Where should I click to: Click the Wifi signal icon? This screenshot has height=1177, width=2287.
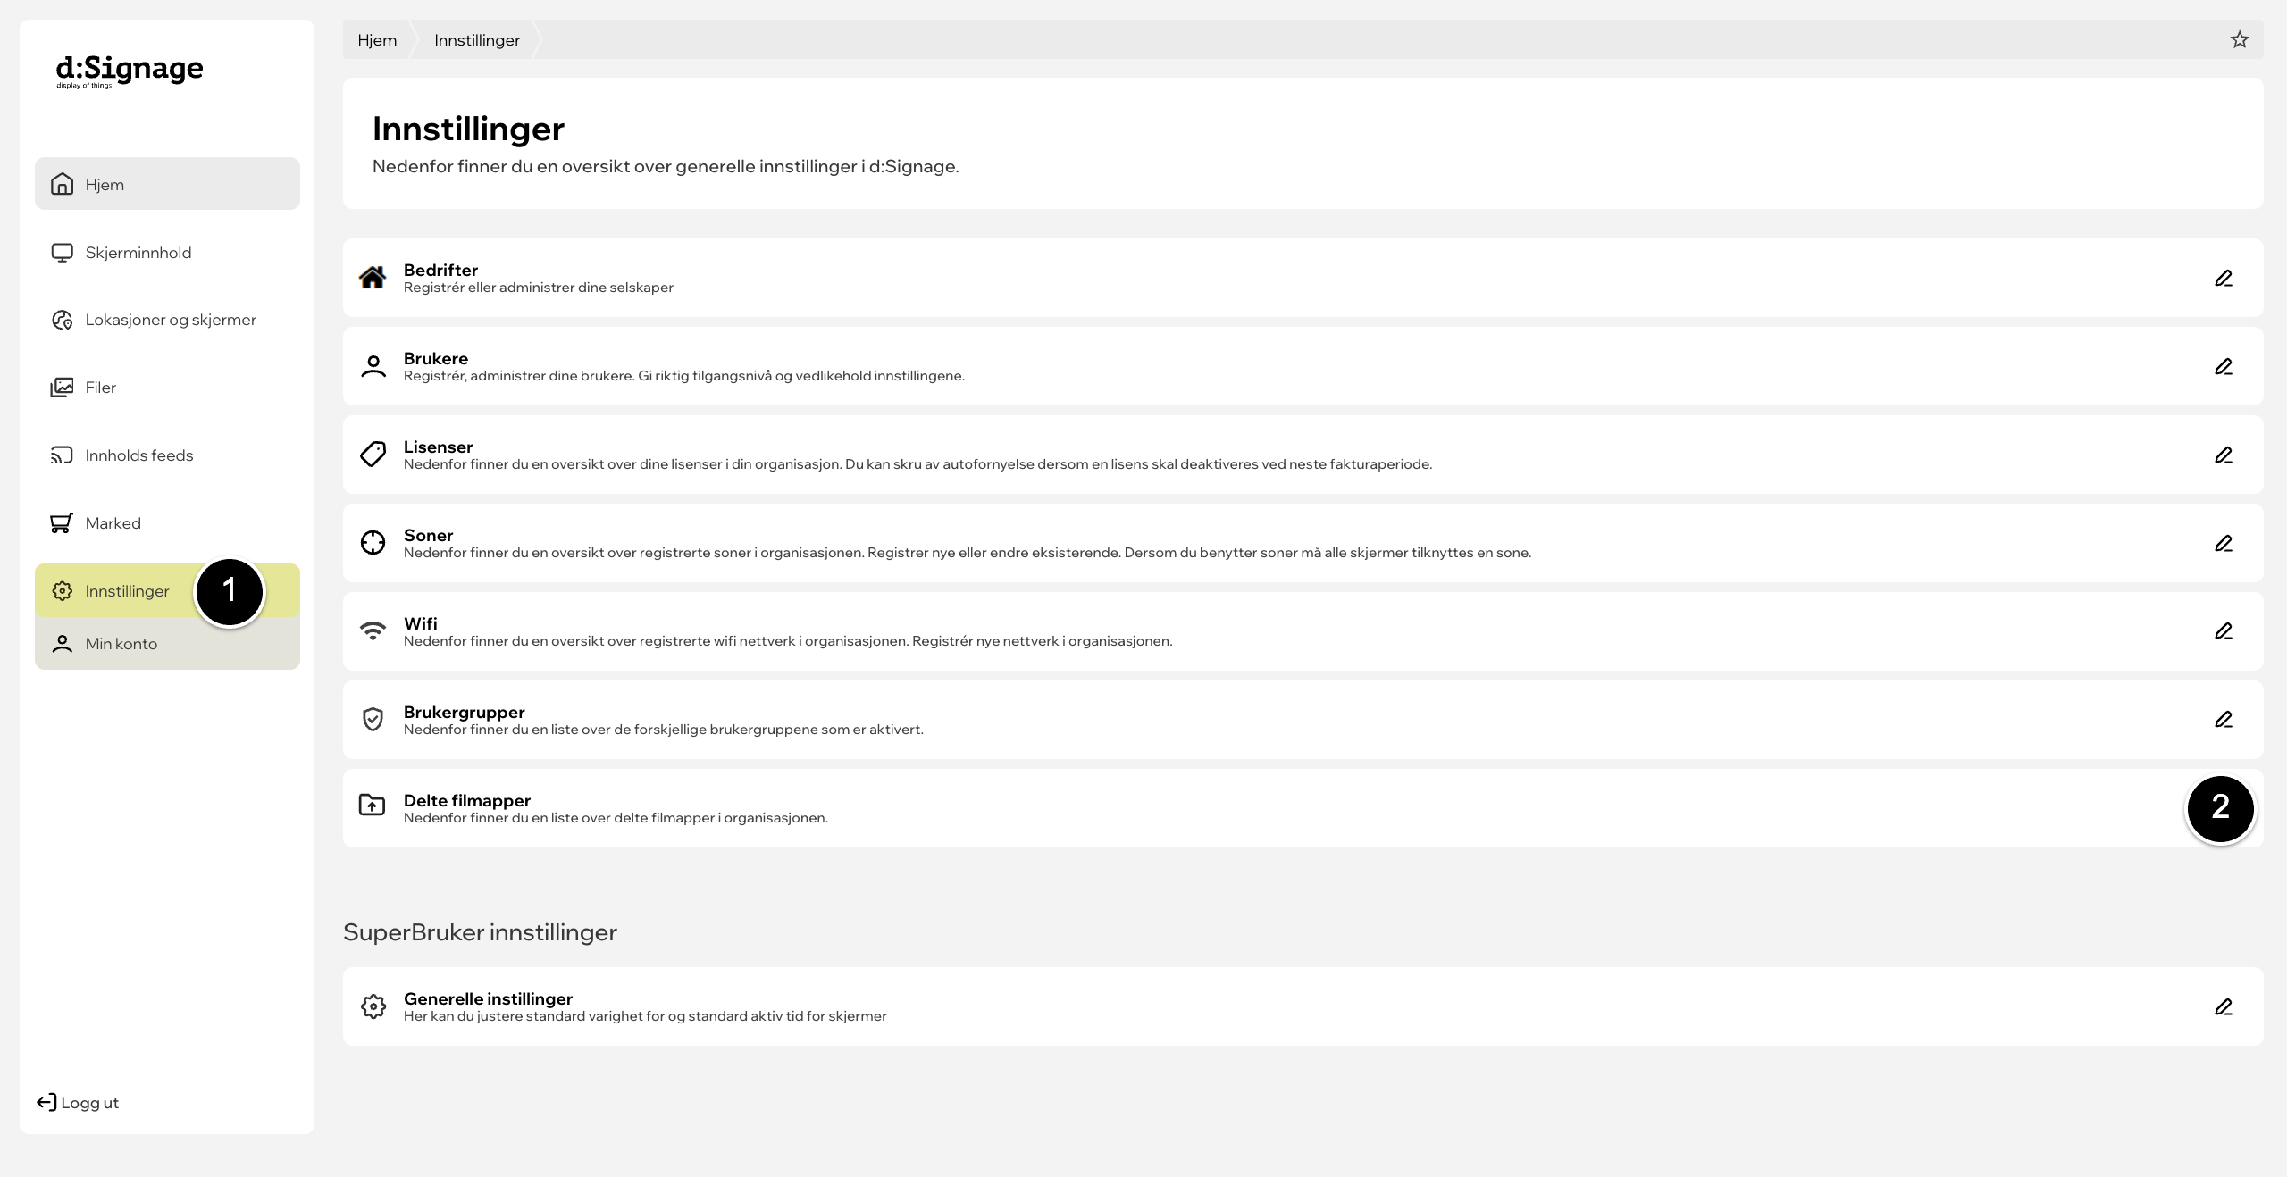[x=373, y=630]
